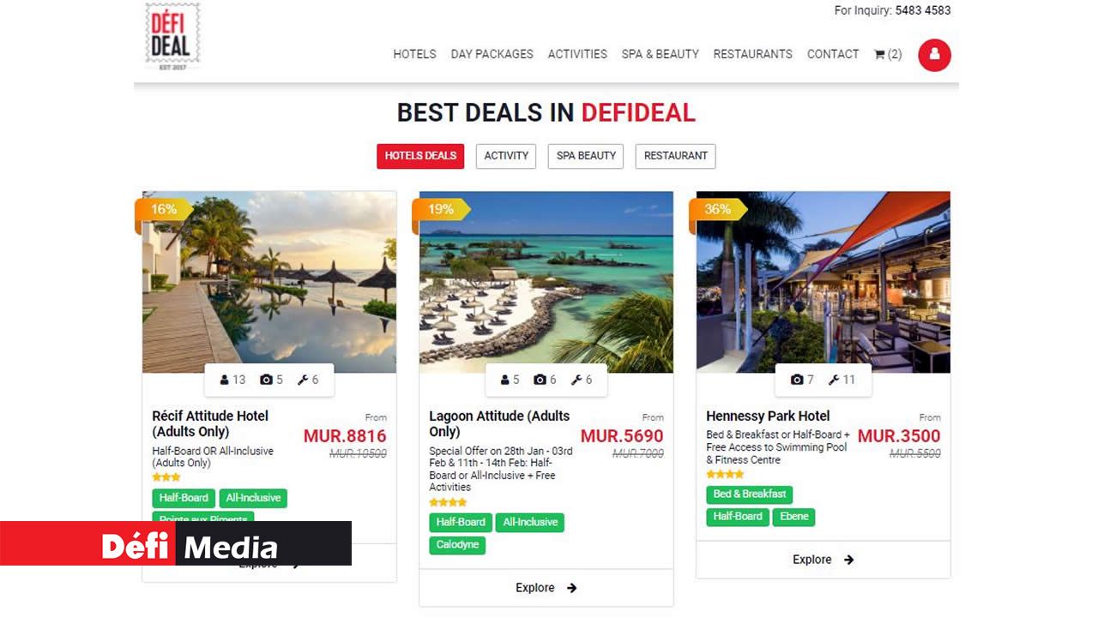Switch to the Activity deals tab

pyautogui.click(x=506, y=156)
